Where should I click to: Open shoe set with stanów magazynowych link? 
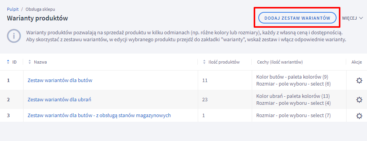(x=99, y=116)
